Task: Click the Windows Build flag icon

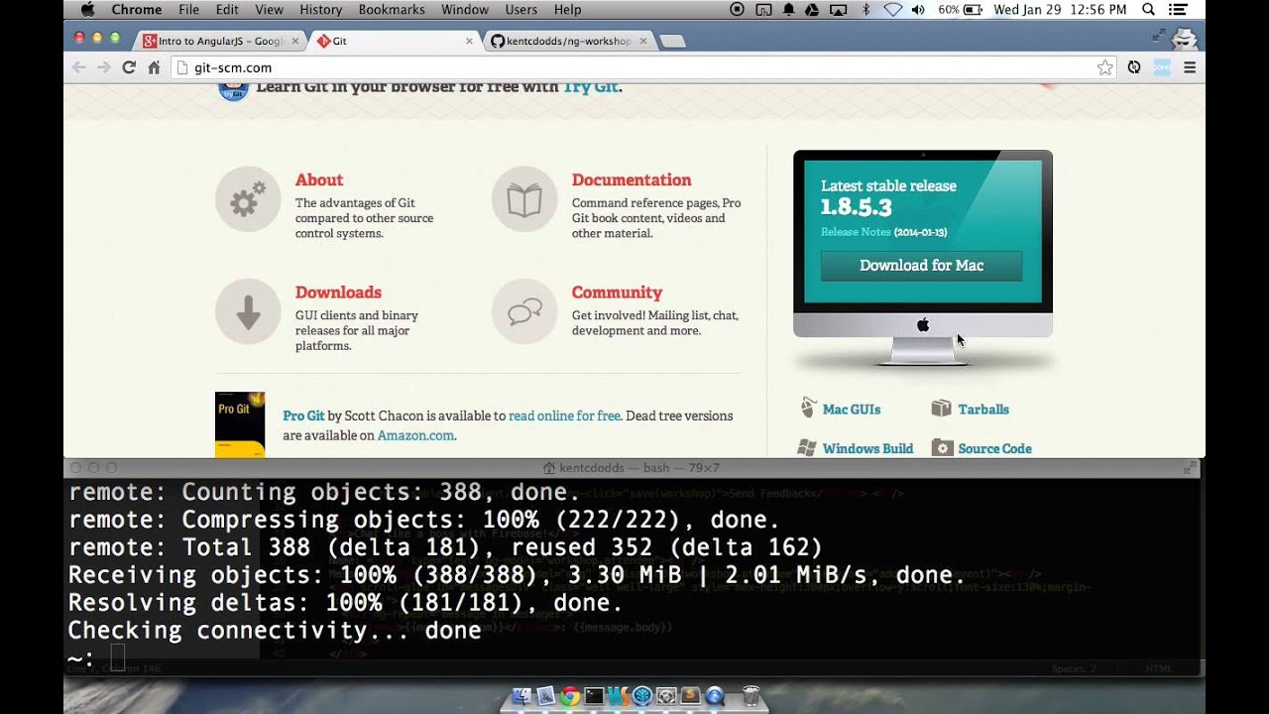Action: 807,448
